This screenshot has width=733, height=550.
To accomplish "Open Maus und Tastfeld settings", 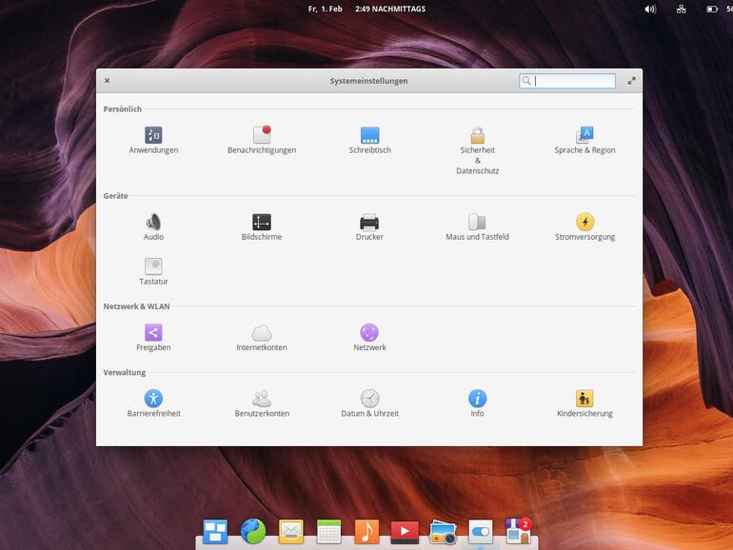I will point(477,226).
